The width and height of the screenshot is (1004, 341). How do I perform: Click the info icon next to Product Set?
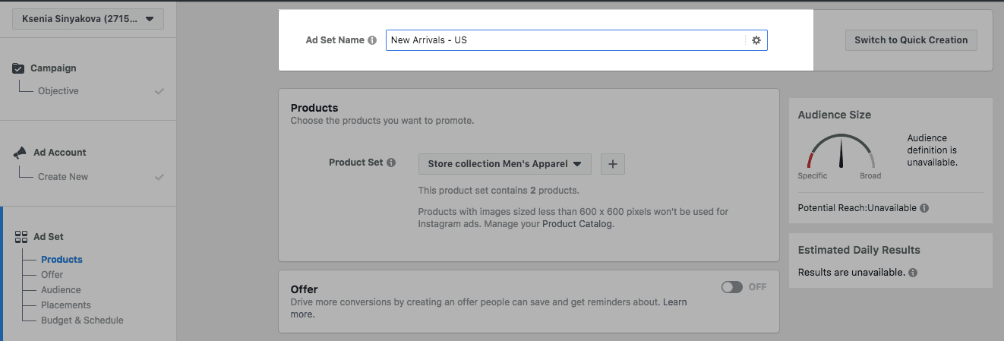tap(391, 163)
